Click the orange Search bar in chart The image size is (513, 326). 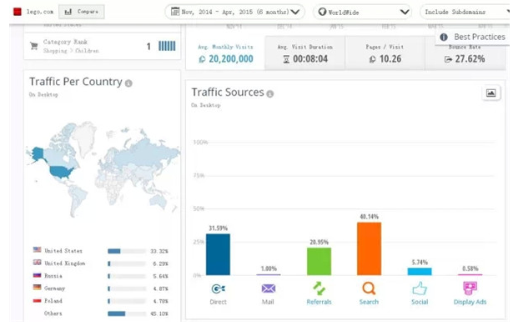[x=369, y=248]
